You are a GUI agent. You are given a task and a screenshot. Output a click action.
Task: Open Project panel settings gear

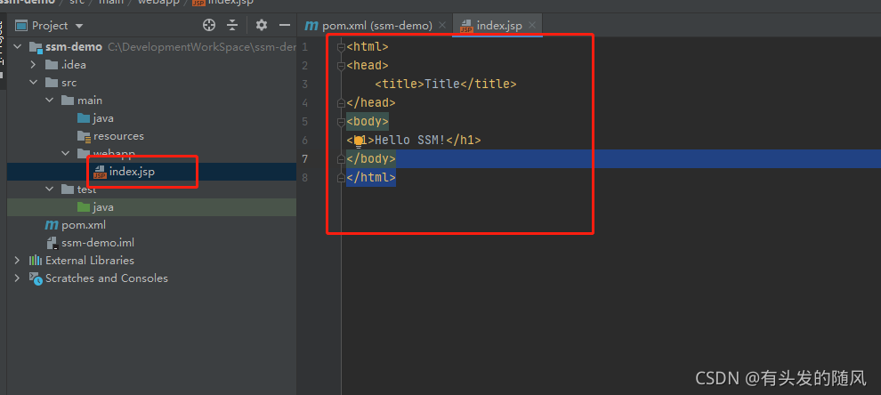tap(262, 25)
